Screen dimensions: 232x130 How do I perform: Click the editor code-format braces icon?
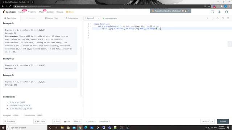coord(212,18)
